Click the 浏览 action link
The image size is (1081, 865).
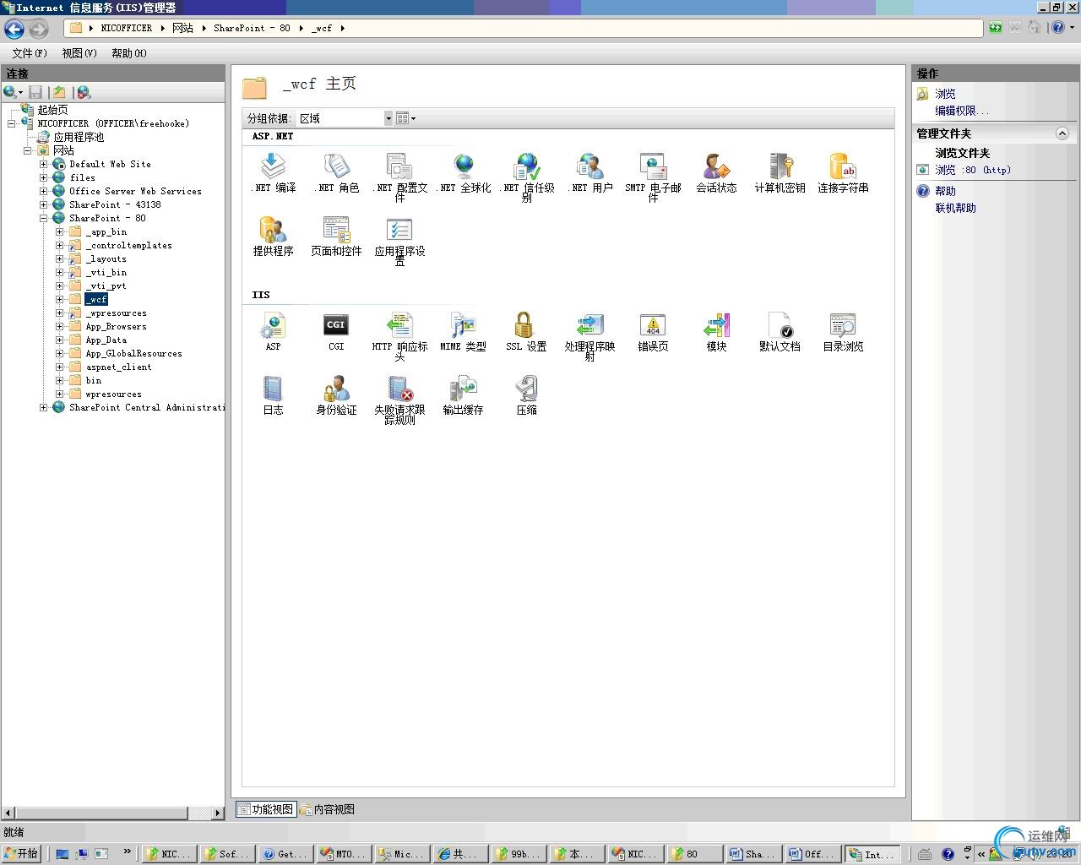(945, 94)
